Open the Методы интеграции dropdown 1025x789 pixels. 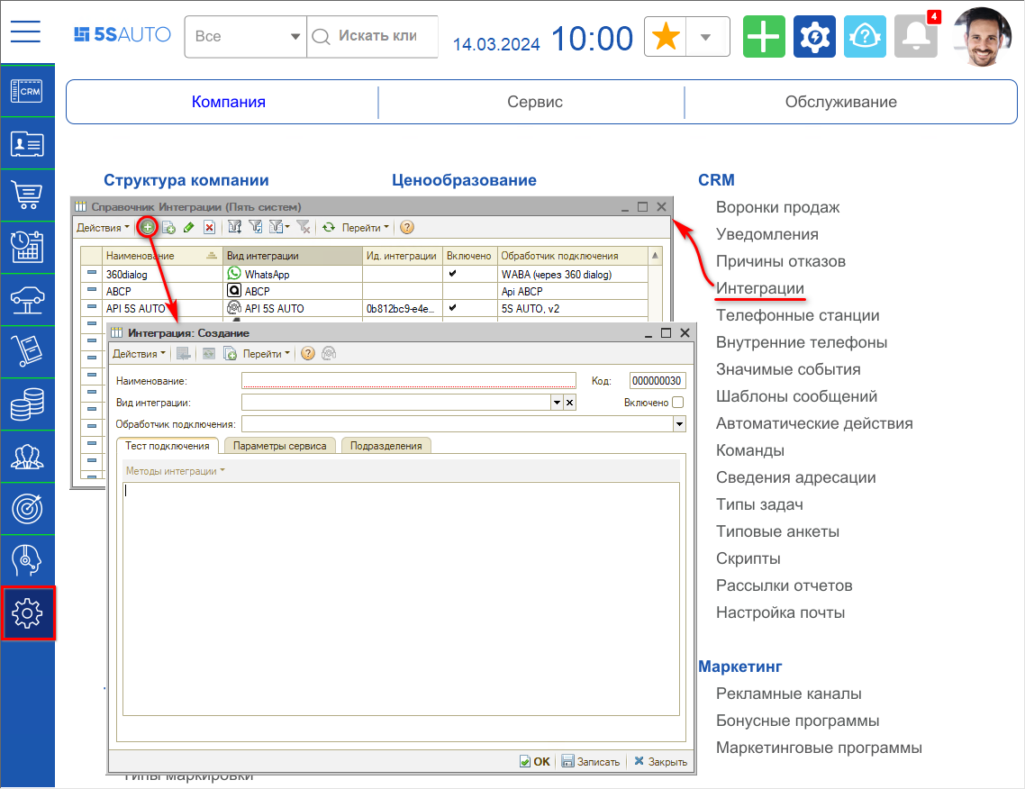[176, 471]
